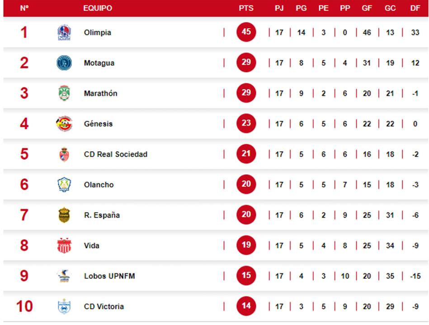Click the GF column header
The width and height of the screenshot is (429, 325).
[367, 8]
